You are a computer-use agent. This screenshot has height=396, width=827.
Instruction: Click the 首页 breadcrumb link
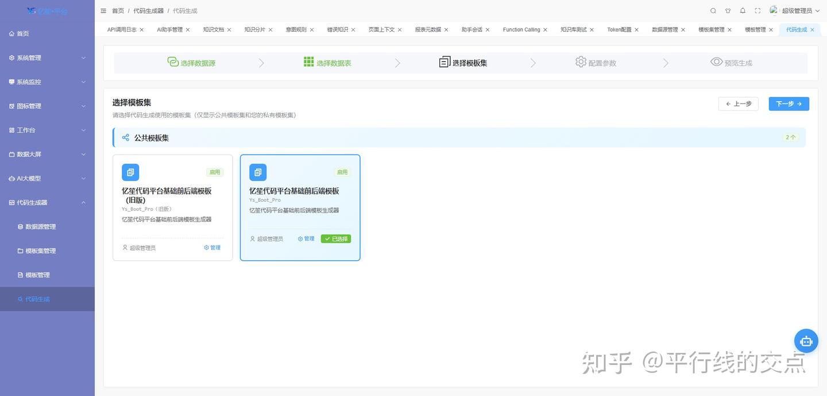pyautogui.click(x=118, y=11)
